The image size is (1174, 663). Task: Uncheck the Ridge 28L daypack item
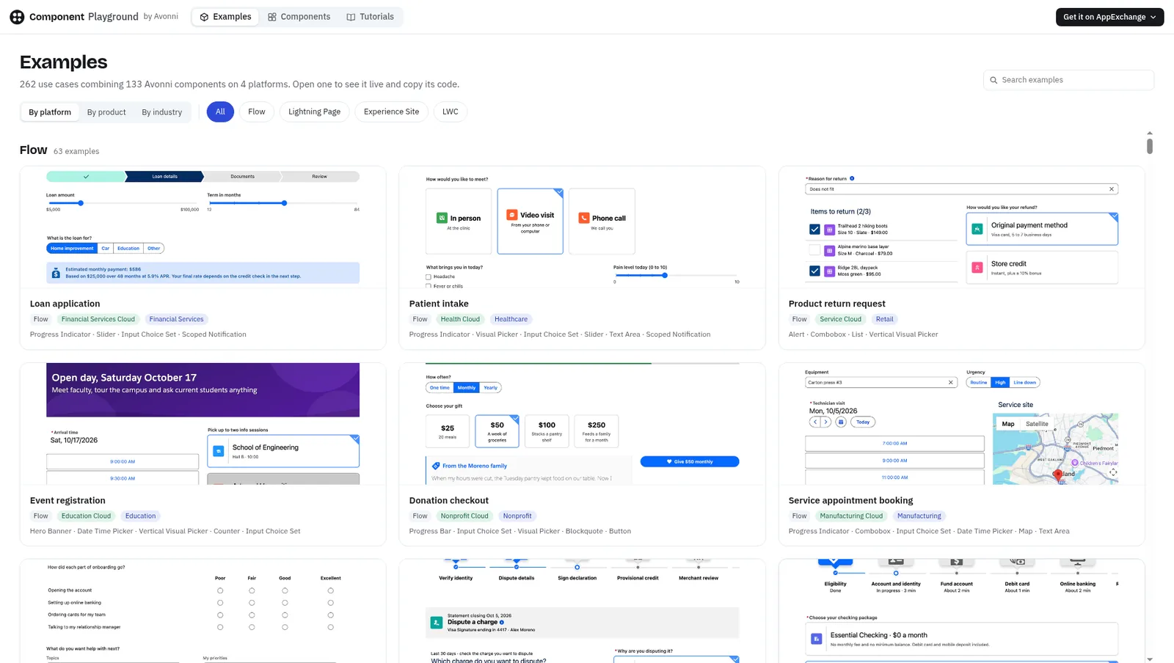[814, 271]
